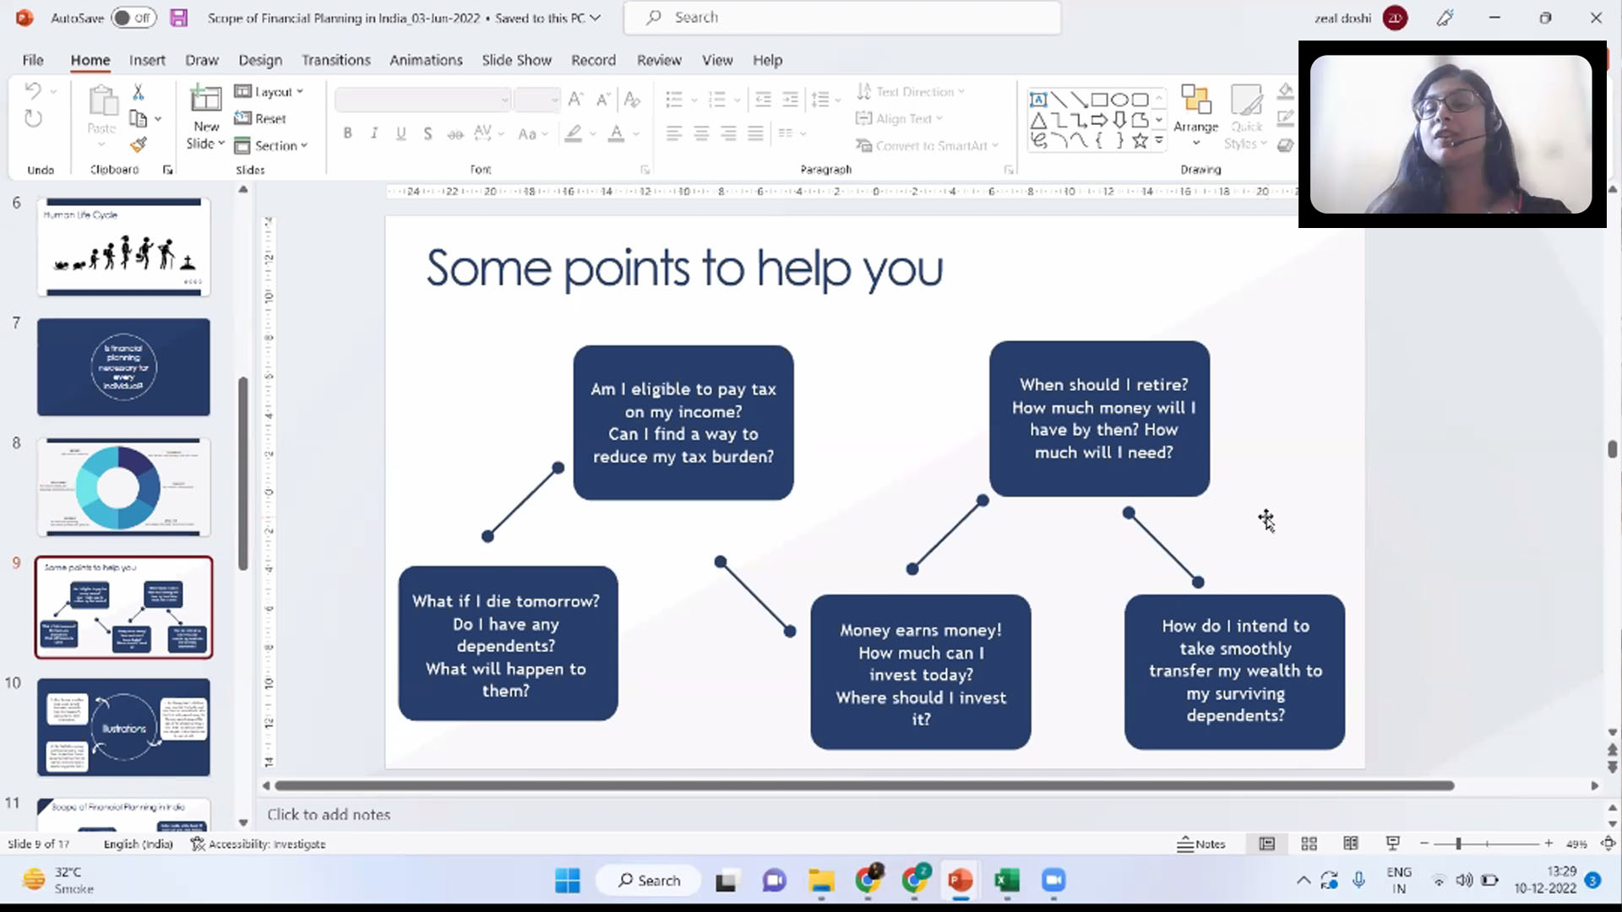Image resolution: width=1622 pixels, height=912 pixels.
Task: Switch to Slide Sorter view icon
Action: [x=1309, y=844]
